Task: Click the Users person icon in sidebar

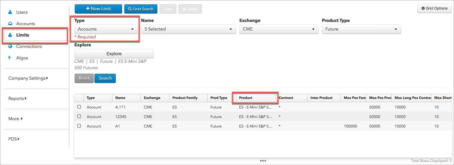Action: coord(10,12)
